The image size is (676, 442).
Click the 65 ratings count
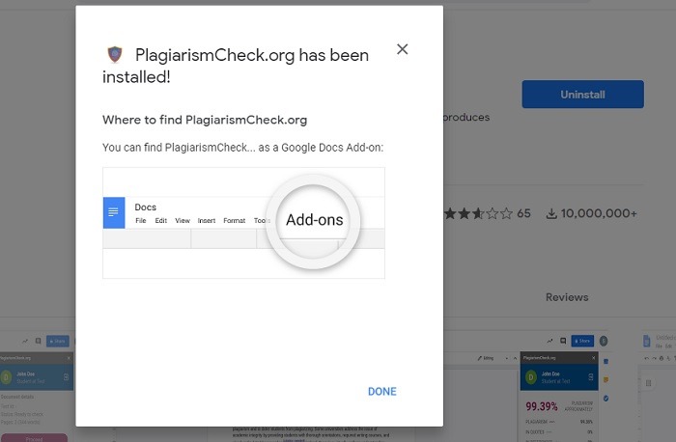point(523,213)
